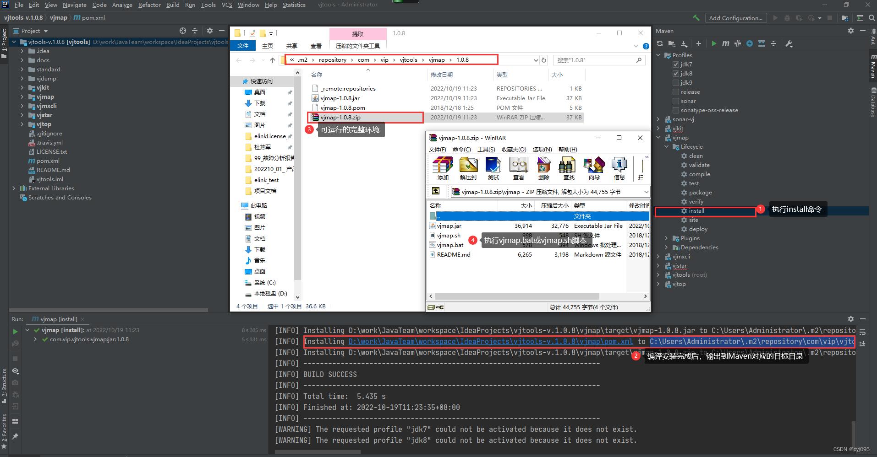Rerun vjmap install in Run panel
This screenshot has height=457, width=877.
coord(15,331)
